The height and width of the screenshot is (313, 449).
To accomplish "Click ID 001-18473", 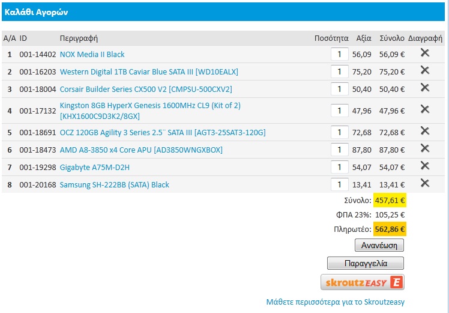I will point(37,150).
